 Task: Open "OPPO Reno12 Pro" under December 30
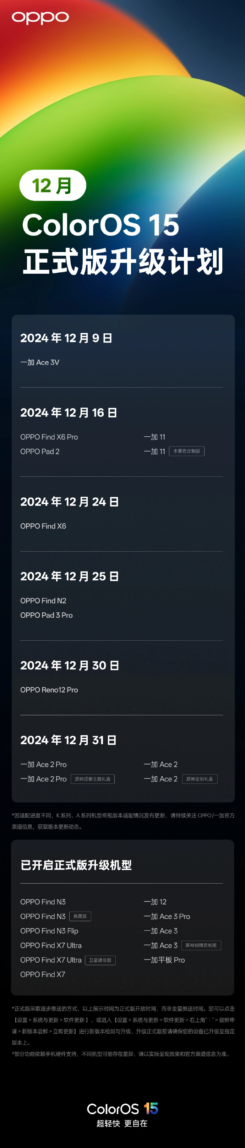tap(49, 690)
